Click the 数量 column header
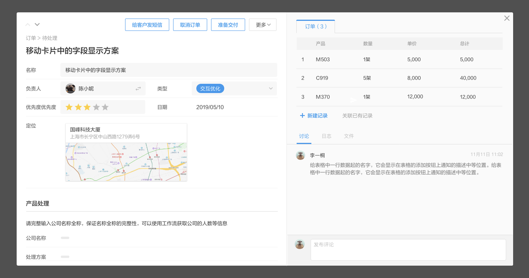 pyautogui.click(x=368, y=44)
